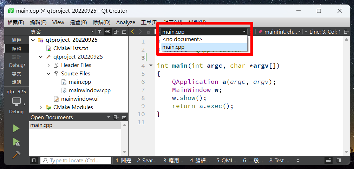Image resolution: width=354 pixels, height=169 pixels.
Task: Split the 專案 side panel
Action: (116, 32)
